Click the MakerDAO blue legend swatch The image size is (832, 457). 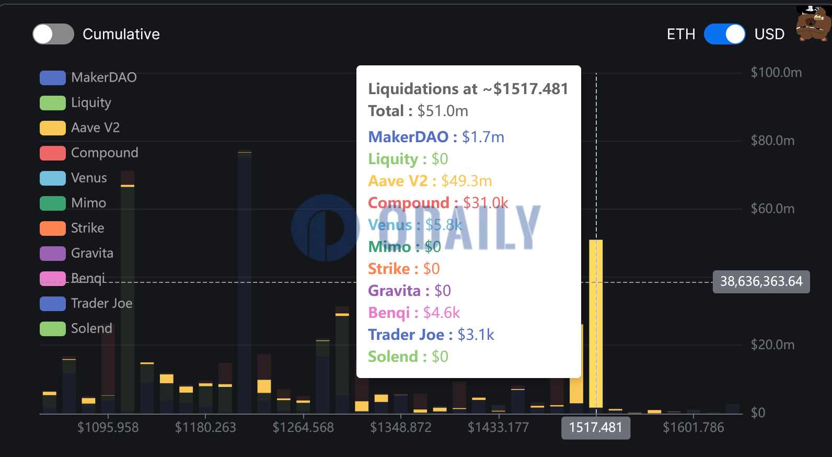[53, 77]
